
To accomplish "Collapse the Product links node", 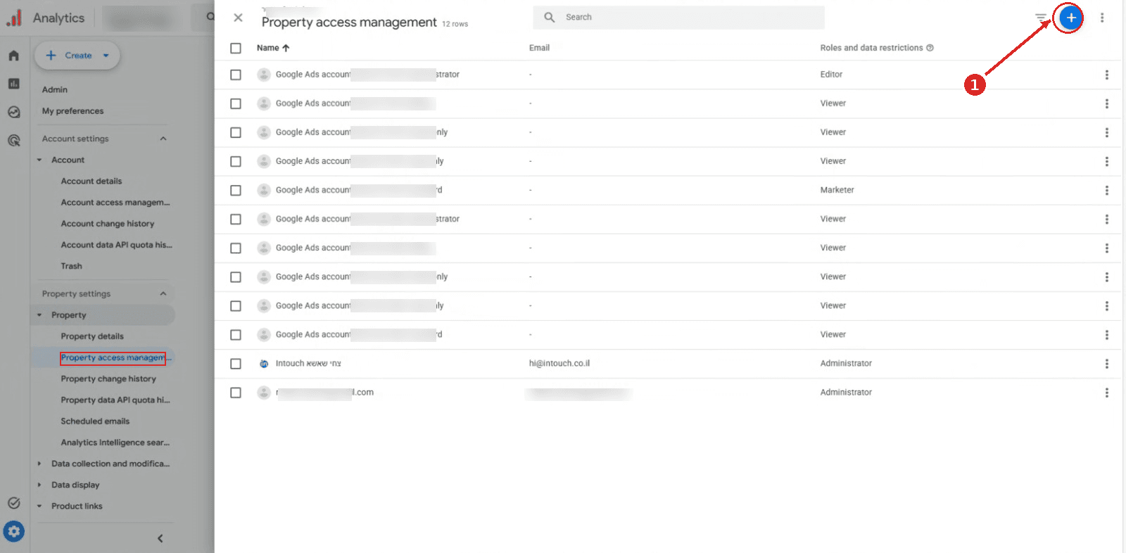I will pyautogui.click(x=39, y=506).
